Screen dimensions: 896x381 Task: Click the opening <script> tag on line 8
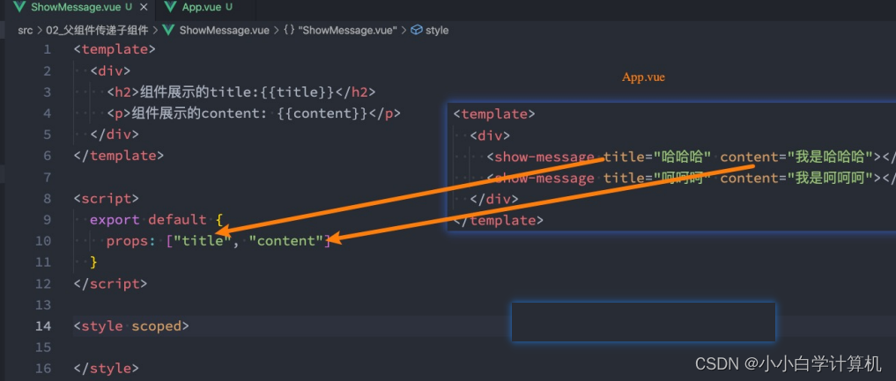tap(107, 199)
